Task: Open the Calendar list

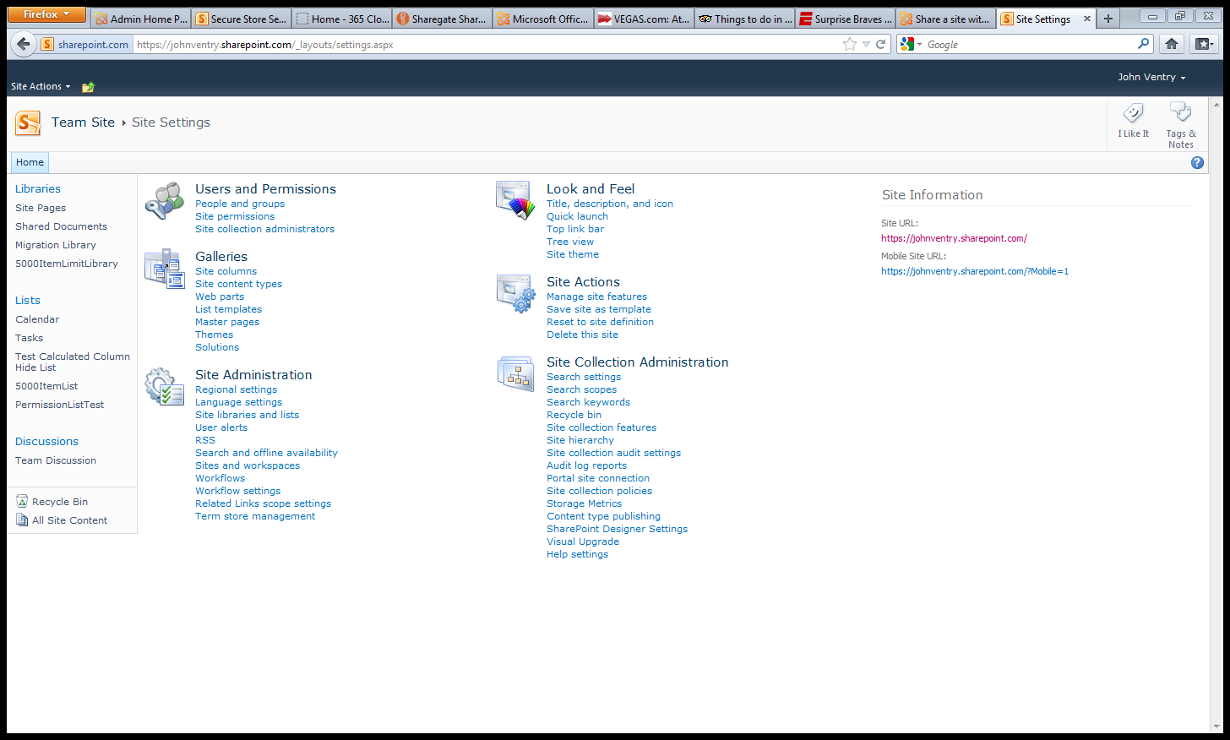Action: (37, 319)
